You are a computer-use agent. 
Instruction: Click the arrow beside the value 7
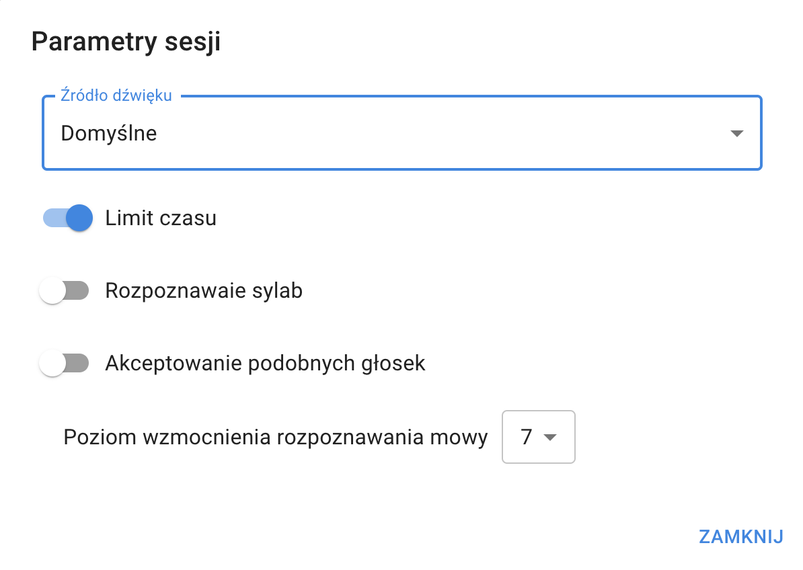[x=550, y=438]
